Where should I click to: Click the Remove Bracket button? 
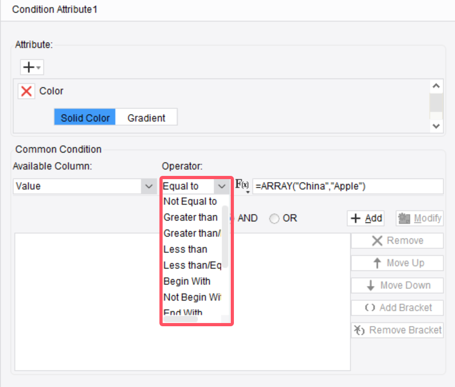(x=397, y=330)
